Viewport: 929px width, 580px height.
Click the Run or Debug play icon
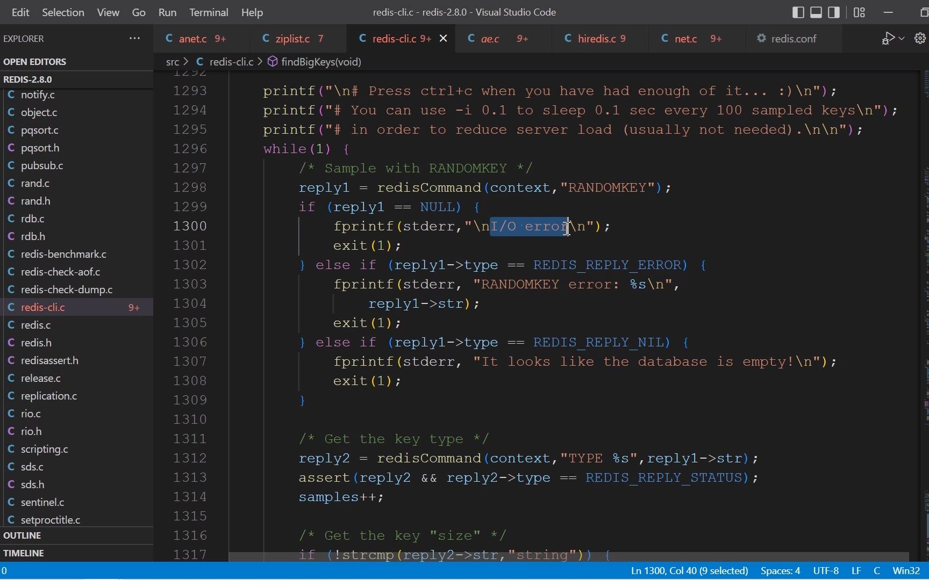pos(888,38)
